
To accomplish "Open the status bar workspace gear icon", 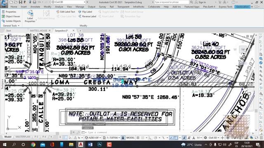I will click(205, 138).
